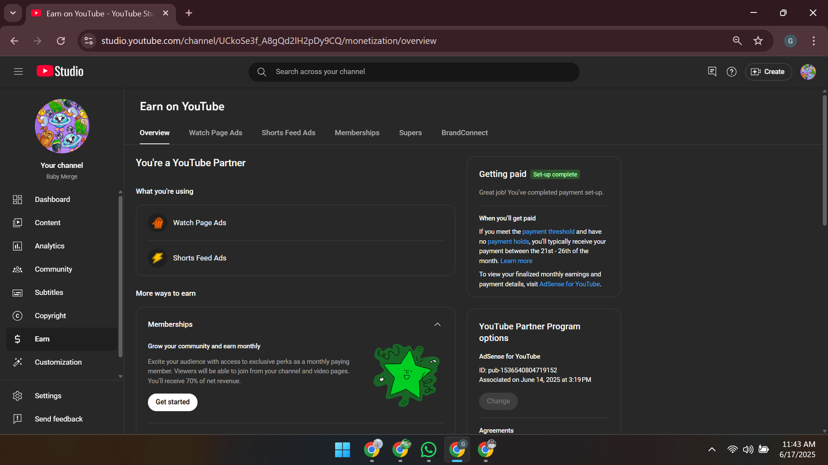Open the payment threshold link
This screenshot has height=465, width=828.
pyautogui.click(x=548, y=231)
